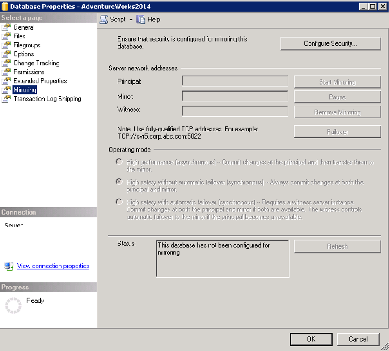Viewport: 389px width, 351px height.
Task: Click the database icon in title bar
Action: click(x=5, y=6)
